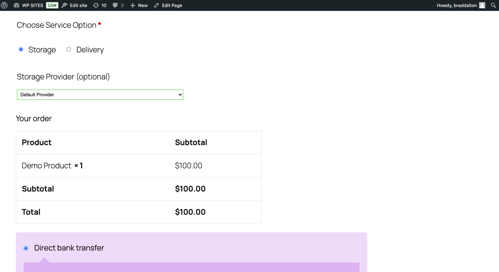Click the braddalton user avatar

[x=482, y=5]
